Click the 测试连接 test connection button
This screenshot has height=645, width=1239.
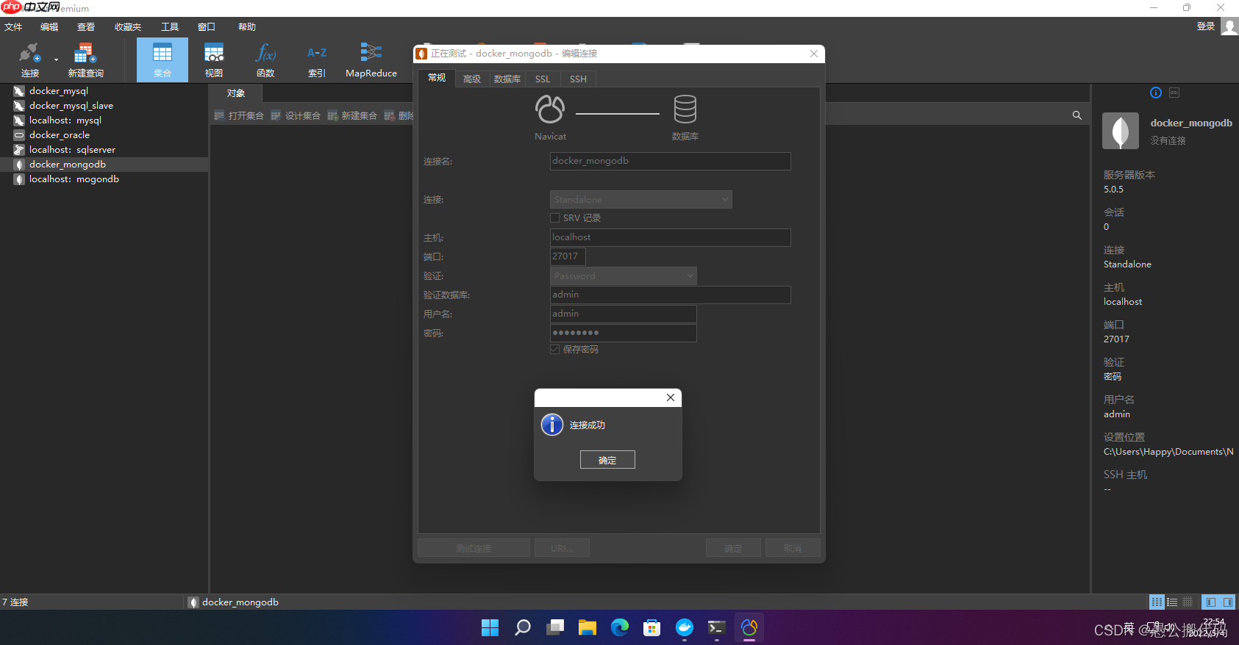point(474,548)
